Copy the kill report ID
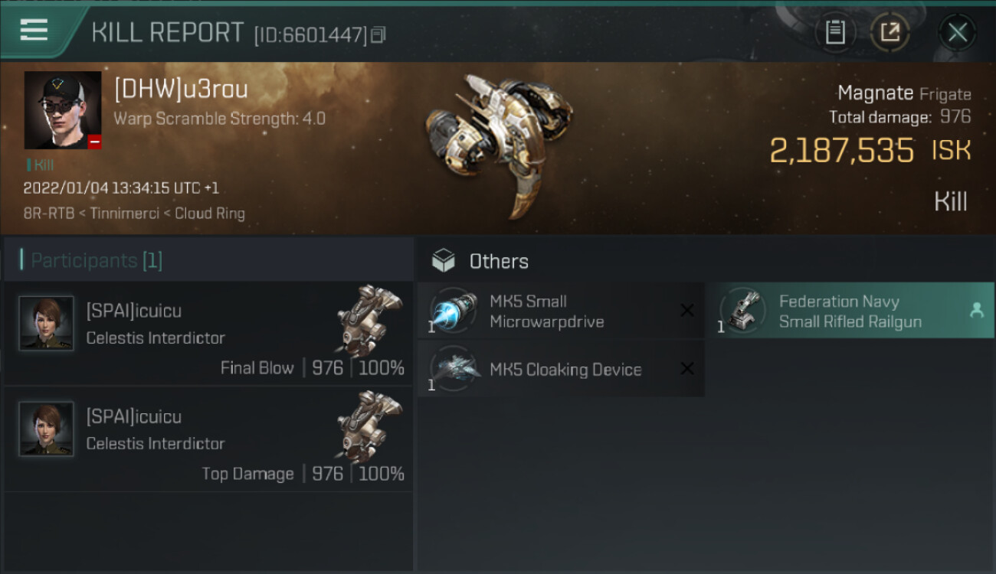This screenshot has width=996, height=574. tap(378, 35)
